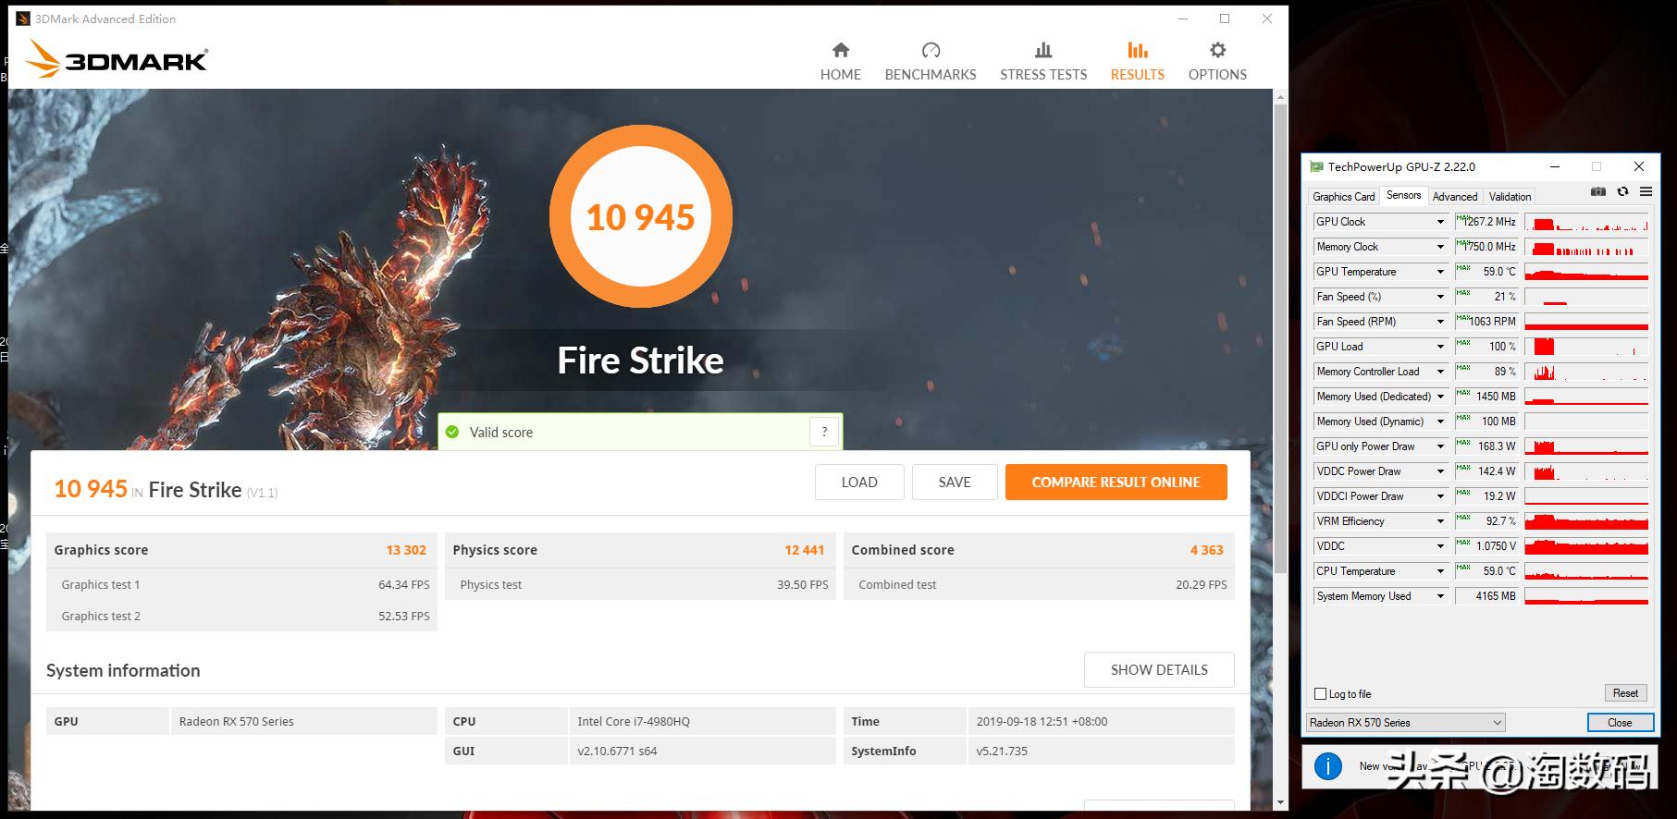Image resolution: width=1677 pixels, height=819 pixels.
Task: Click the SystemInfo version v5.21.735
Action: click(1002, 752)
